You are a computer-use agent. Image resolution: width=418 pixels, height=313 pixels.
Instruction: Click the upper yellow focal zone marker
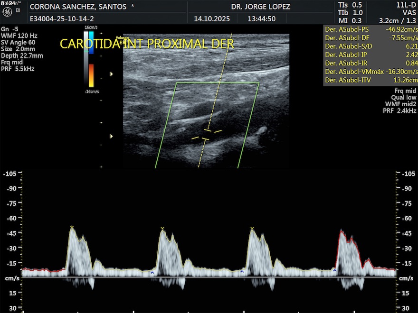pyautogui.click(x=112, y=74)
